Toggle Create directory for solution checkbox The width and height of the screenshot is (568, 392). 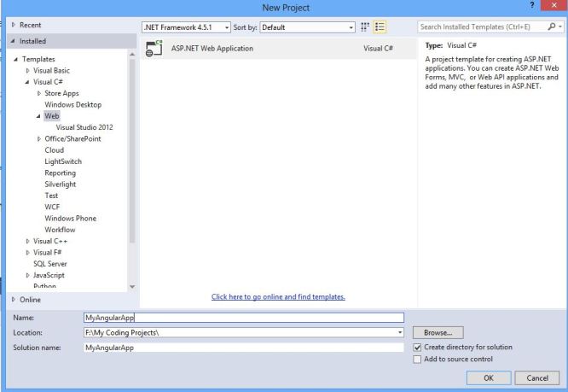pyautogui.click(x=417, y=348)
